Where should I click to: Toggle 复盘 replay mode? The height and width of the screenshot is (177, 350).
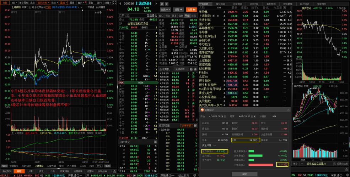(x=90, y=3)
